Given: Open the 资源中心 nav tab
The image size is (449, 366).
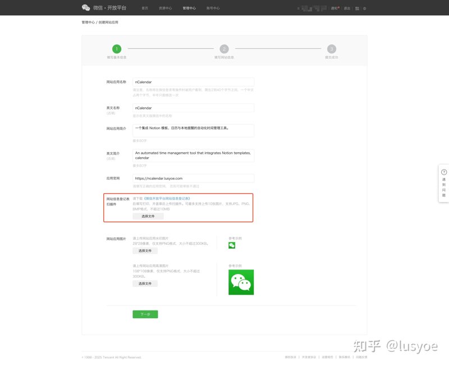Looking at the screenshot, I should click(166, 8).
